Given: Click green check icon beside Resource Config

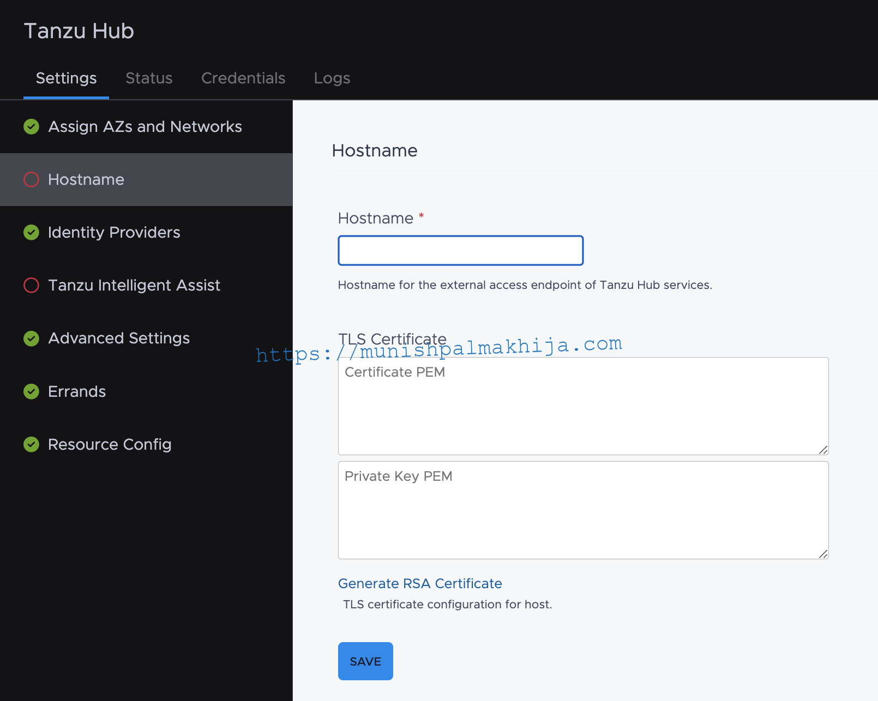Looking at the screenshot, I should pos(32,444).
